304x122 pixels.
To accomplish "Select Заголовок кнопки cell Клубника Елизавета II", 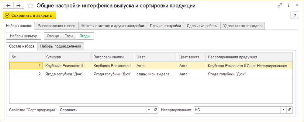I will coord(113,66).
